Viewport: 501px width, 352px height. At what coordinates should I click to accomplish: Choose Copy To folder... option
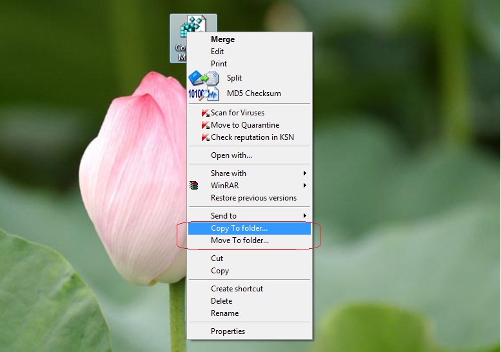(x=239, y=228)
